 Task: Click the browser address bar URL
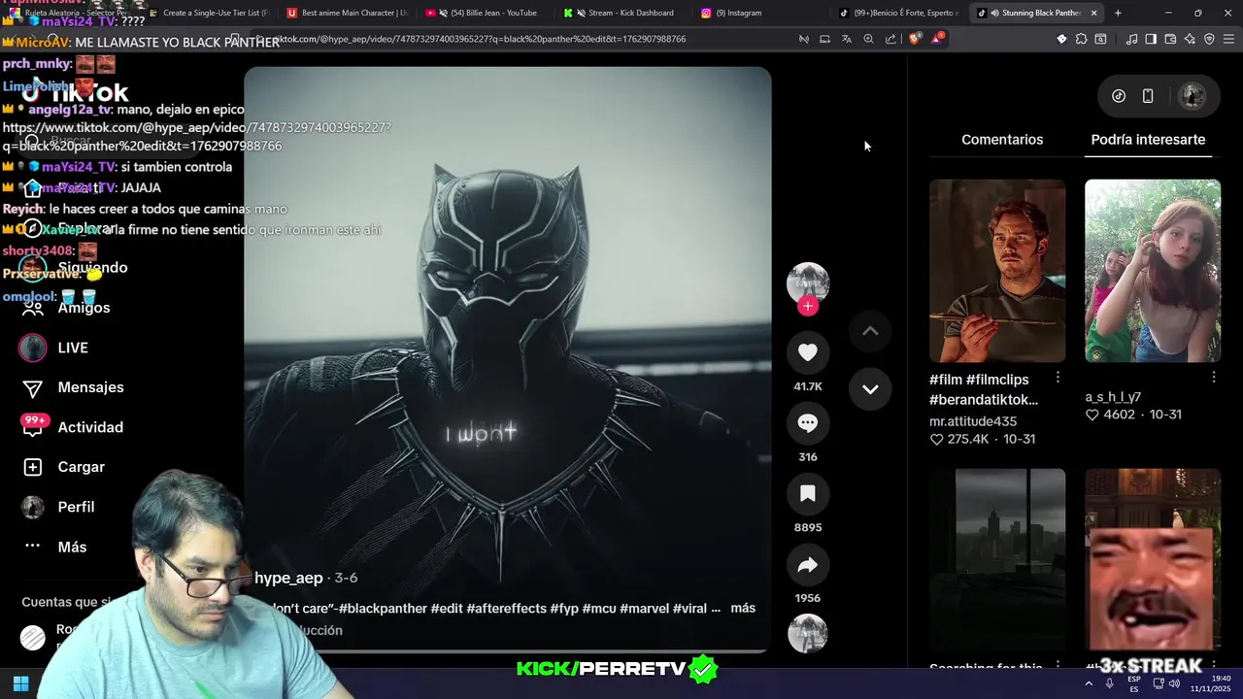(x=481, y=39)
